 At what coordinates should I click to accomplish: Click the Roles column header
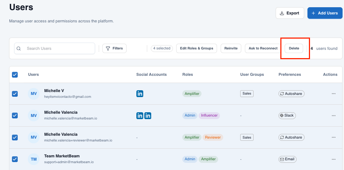188,75
